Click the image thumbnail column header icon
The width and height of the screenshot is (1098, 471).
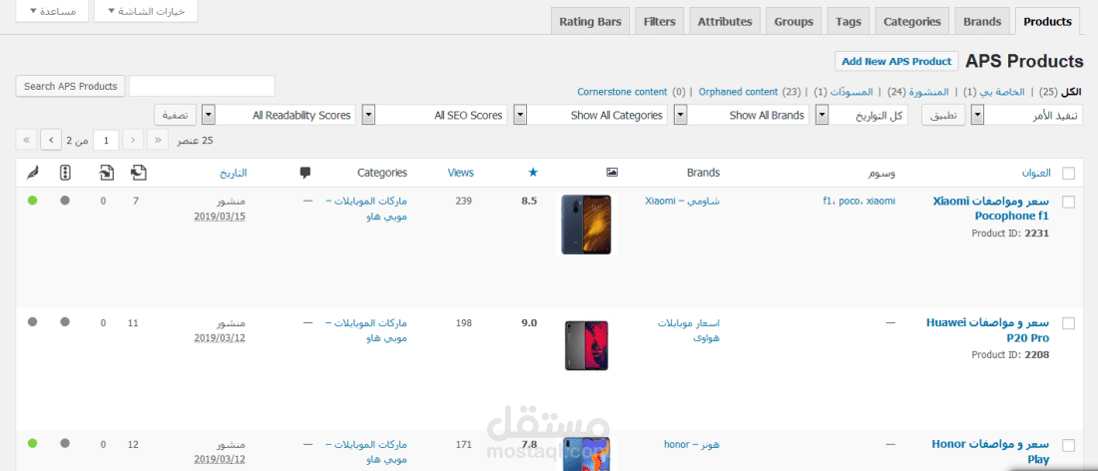click(x=611, y=173)
